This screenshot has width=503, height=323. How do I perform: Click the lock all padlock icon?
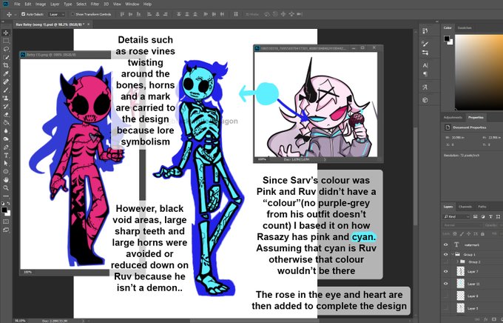[x=482, y=233]
